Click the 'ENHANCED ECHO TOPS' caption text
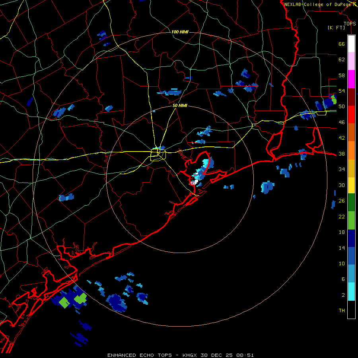The height and width of the screenshot is (358, 358). pos(140,355)
